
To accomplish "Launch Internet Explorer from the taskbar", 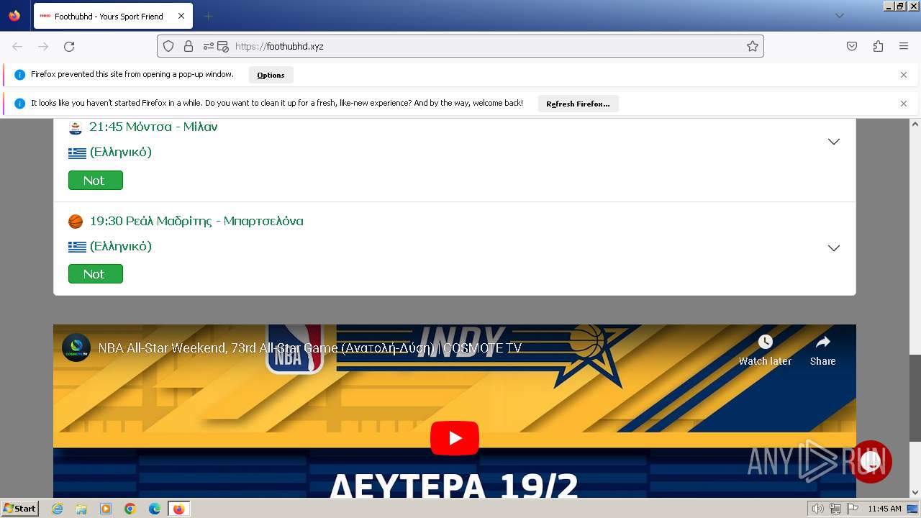I will (58, 509).
